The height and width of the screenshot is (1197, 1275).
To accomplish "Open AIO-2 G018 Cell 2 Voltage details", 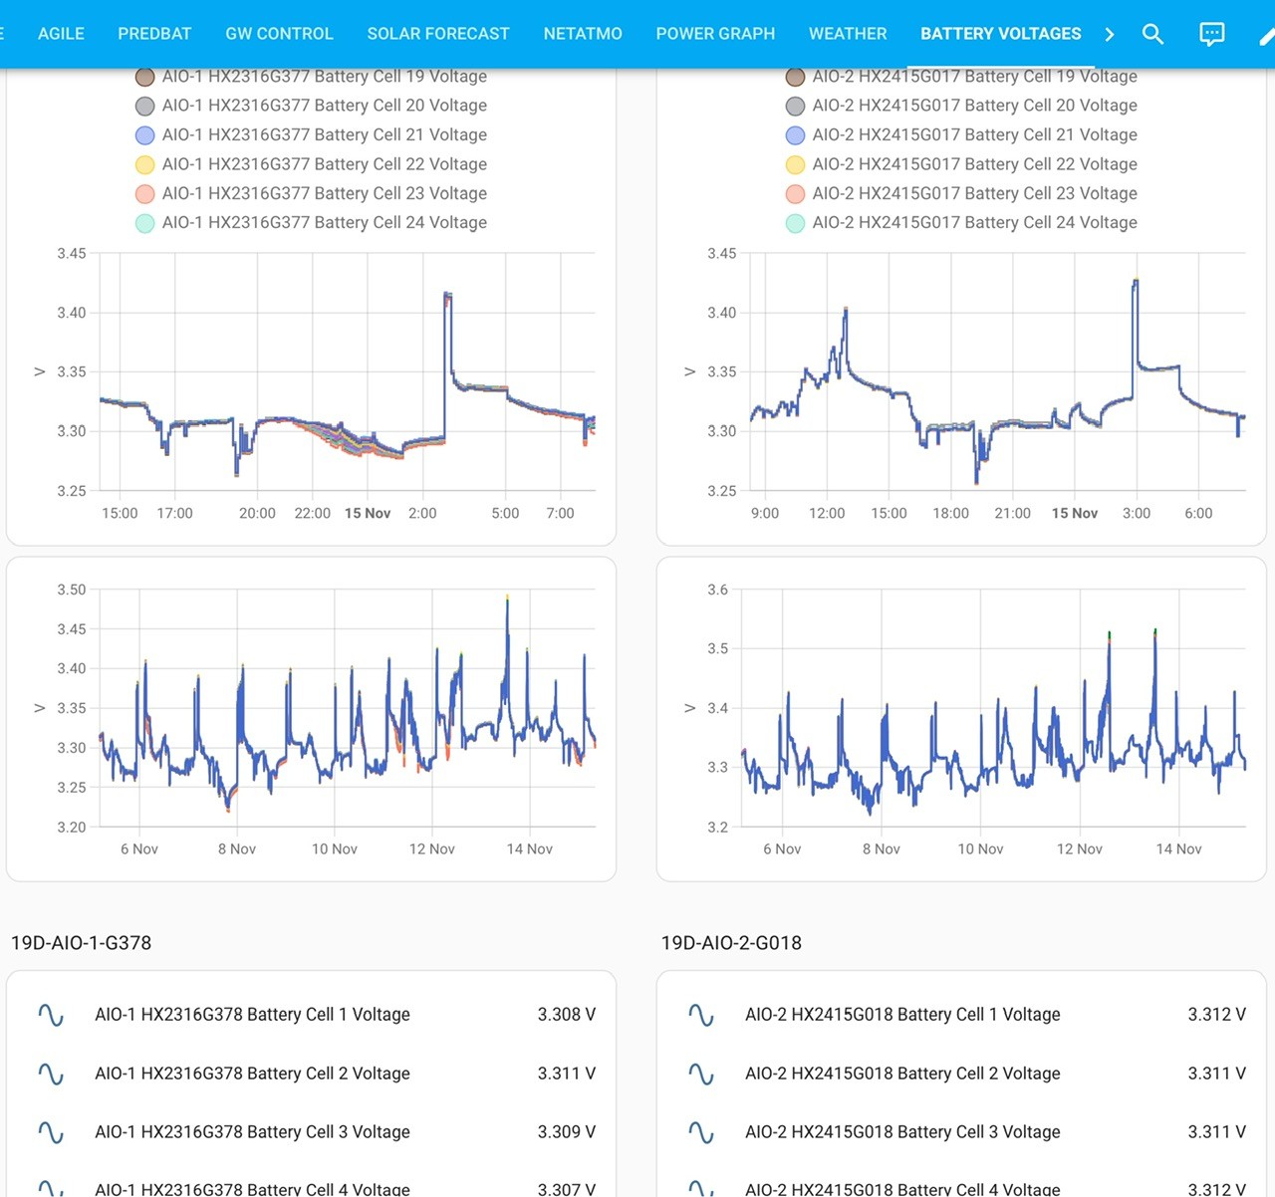I will coord(961,1074).
